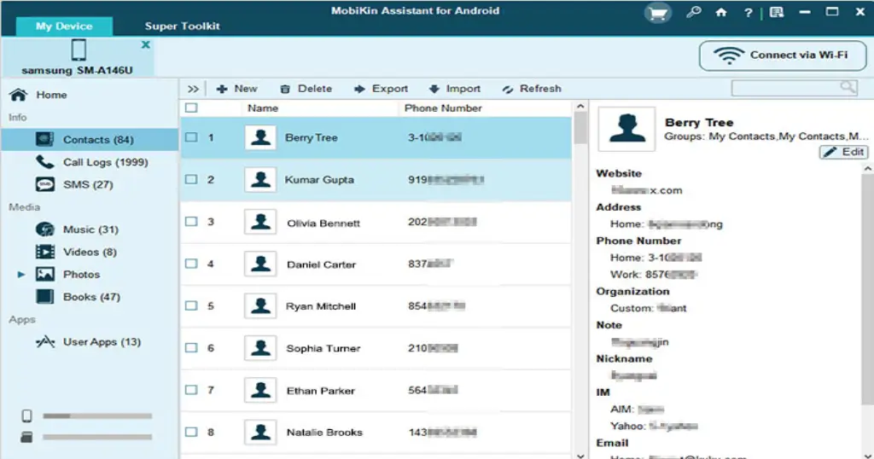874x459 pixels.
Task: Open help via the question mark icon
Action: 748,13
